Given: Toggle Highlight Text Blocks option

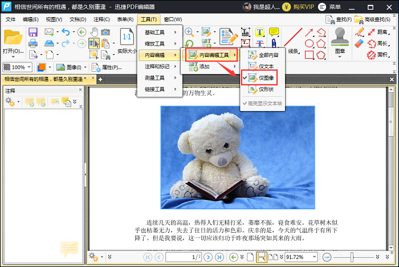Looking at the screenshot, I should tap(262, 104).
